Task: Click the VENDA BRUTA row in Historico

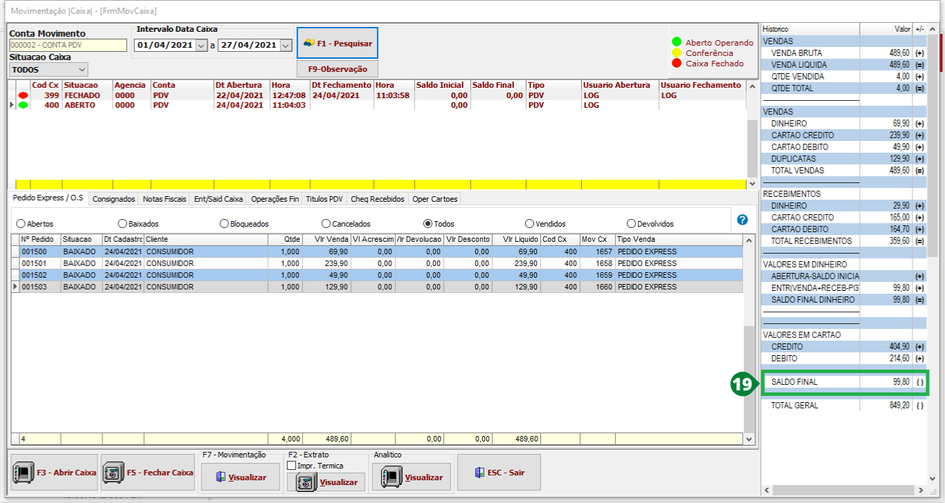Action: click(843, 53)
